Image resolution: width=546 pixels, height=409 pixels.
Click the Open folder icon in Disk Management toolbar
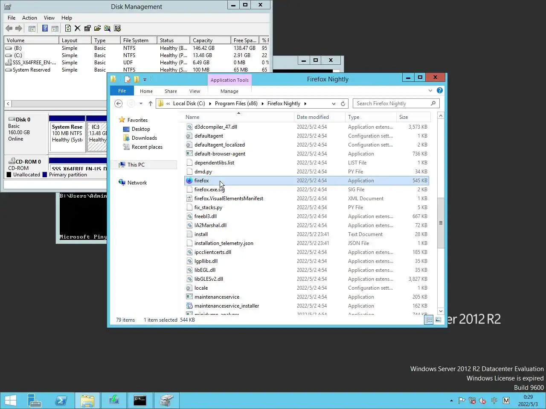click(x=97, y=29)
